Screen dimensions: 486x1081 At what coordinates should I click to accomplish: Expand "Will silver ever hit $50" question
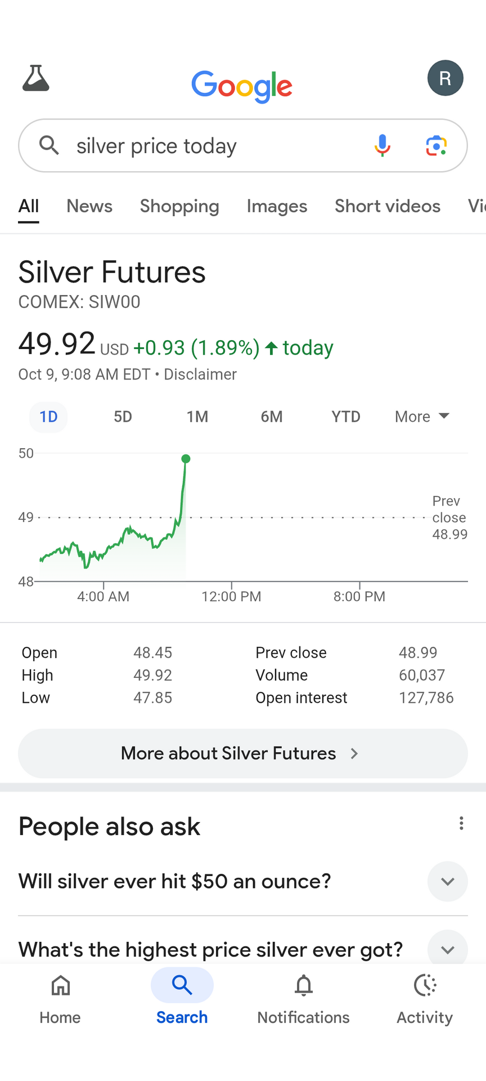(x=447, y=882)
